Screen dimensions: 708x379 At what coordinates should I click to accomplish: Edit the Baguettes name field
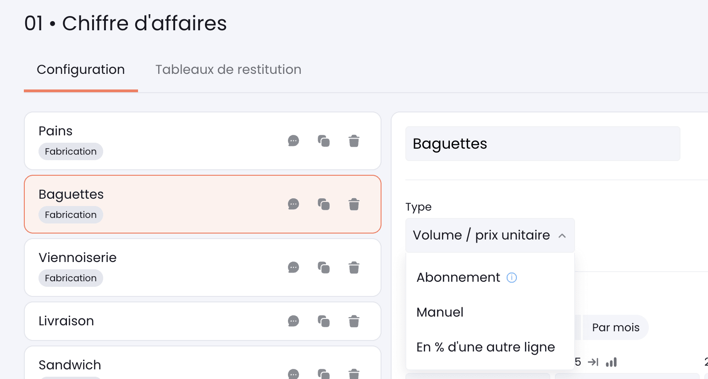(542, 144)
